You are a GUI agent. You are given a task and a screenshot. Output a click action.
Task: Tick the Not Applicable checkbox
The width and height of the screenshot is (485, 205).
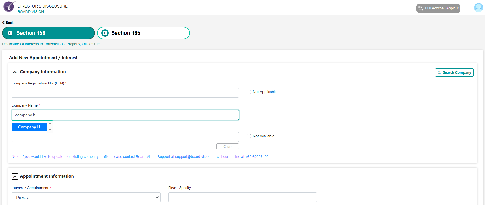coord(249,92)
